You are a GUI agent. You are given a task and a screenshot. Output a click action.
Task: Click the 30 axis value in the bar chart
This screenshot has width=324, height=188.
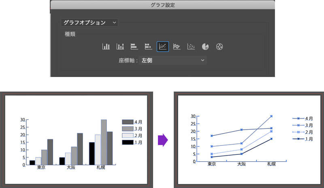tap(23, 120)
